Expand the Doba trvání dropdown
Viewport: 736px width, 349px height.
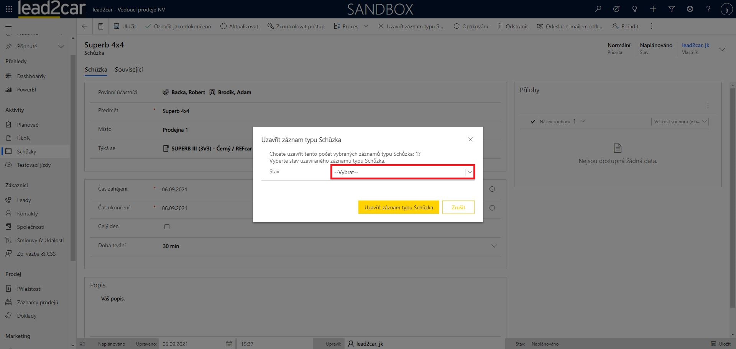point(494,246)
